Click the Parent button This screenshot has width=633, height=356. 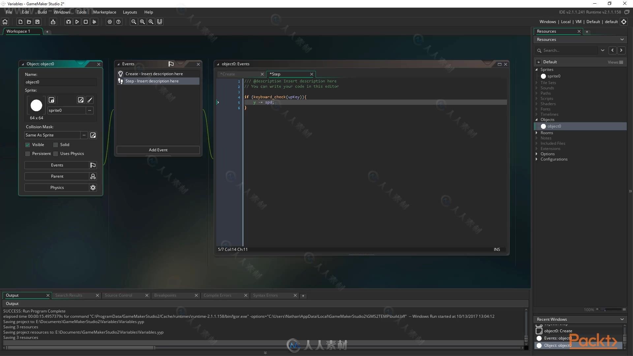(57, 176)
